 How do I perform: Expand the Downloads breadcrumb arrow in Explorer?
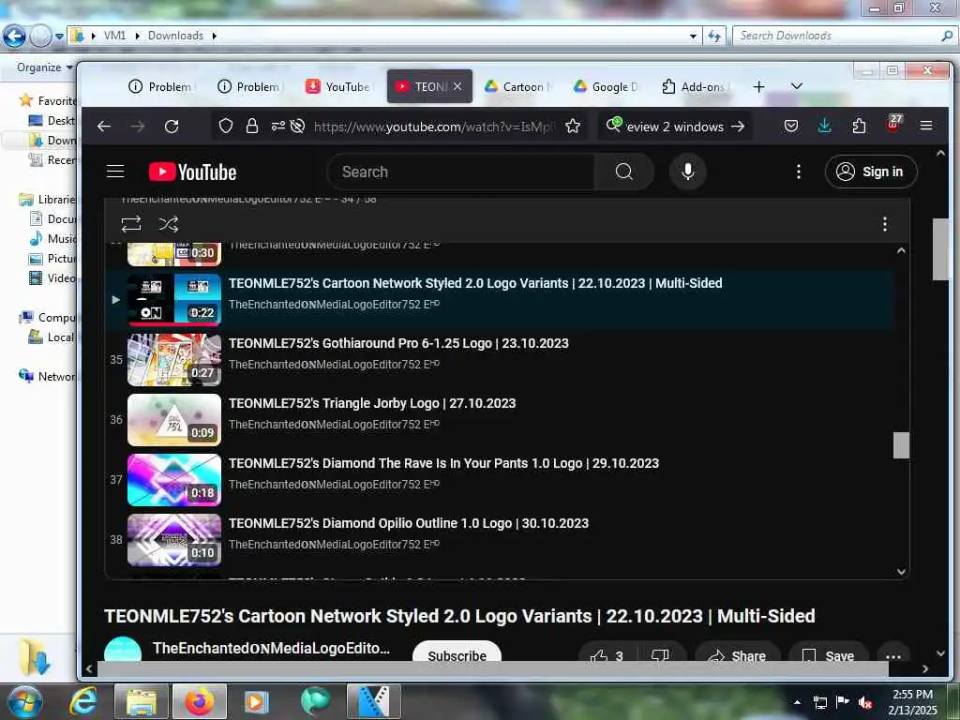[x=215, y=37]
